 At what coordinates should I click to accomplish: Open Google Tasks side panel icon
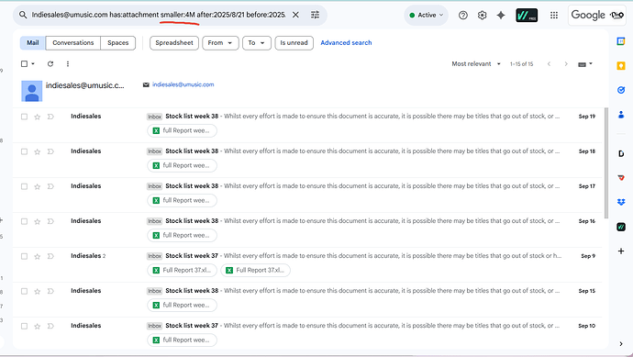[x=621, y=90]
